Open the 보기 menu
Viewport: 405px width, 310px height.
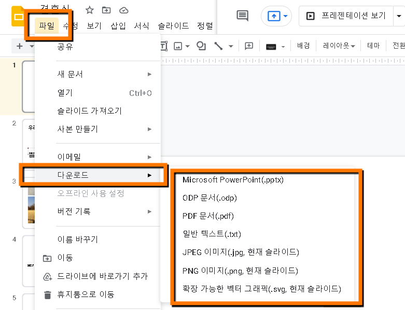tap(94, 25)
